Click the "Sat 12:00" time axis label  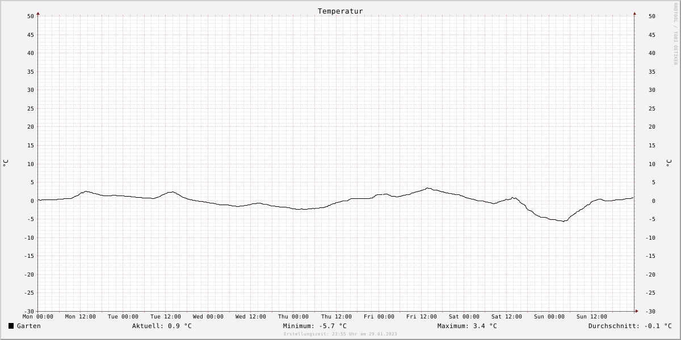507,317
